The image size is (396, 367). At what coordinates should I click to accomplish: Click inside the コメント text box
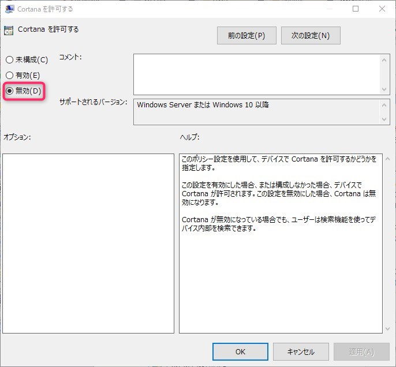256,74
